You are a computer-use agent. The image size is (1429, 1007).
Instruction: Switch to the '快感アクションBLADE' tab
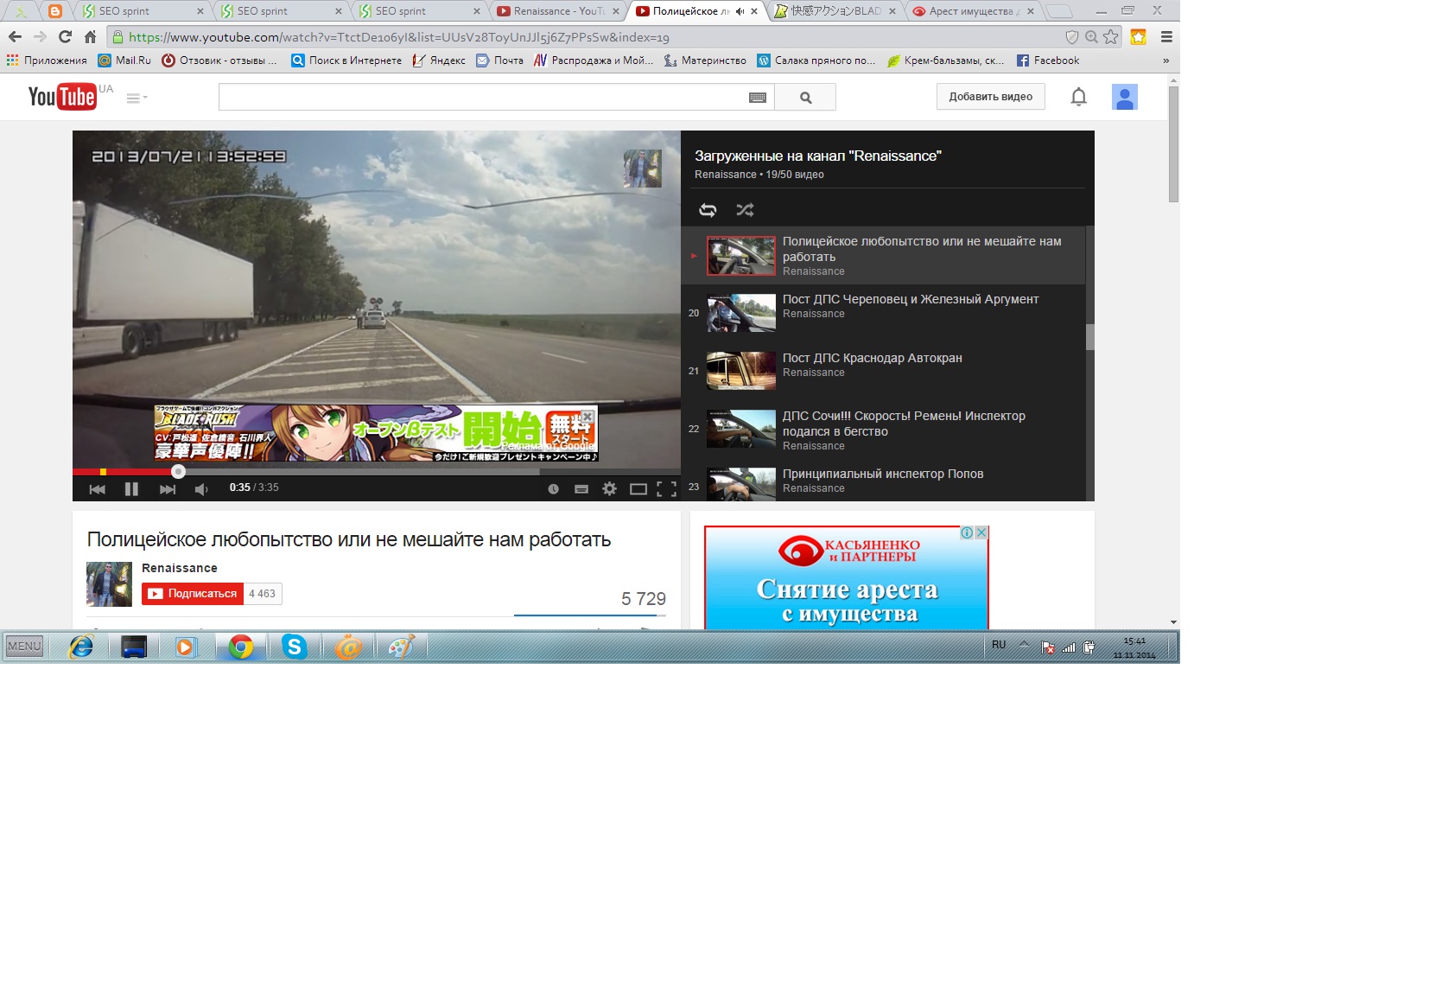coord(834,11)
